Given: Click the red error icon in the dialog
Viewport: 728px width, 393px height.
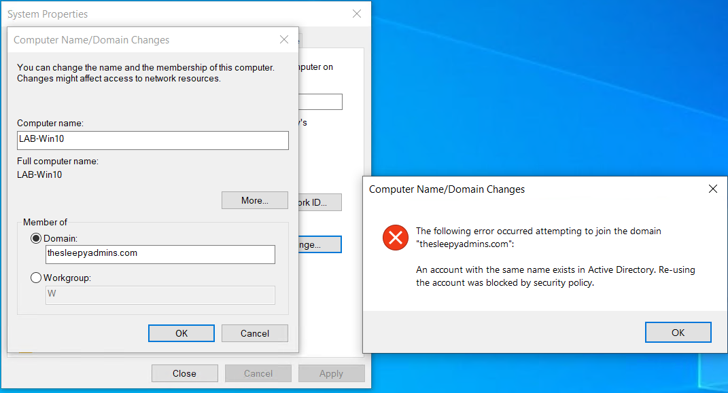Looking at the screenshot, I should tap(395, 238).
